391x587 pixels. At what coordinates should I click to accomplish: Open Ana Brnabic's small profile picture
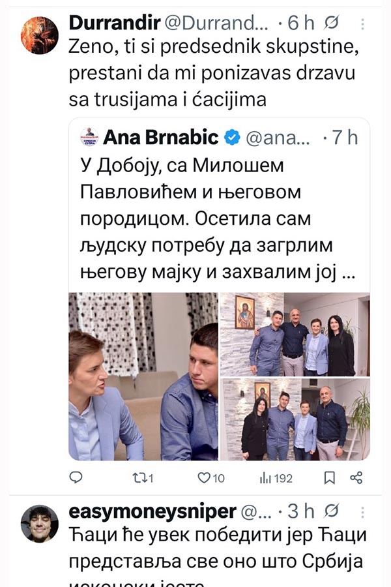[89, 137]
